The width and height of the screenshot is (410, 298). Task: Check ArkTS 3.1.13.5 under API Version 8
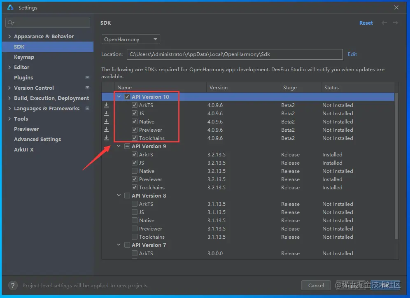pyautogui.click(x=134, y=204)
